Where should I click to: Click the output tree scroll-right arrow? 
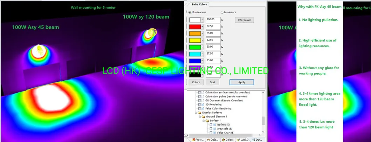[x=260, y=135]
